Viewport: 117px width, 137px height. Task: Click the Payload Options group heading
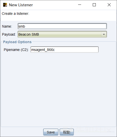[x=17, y=42]
